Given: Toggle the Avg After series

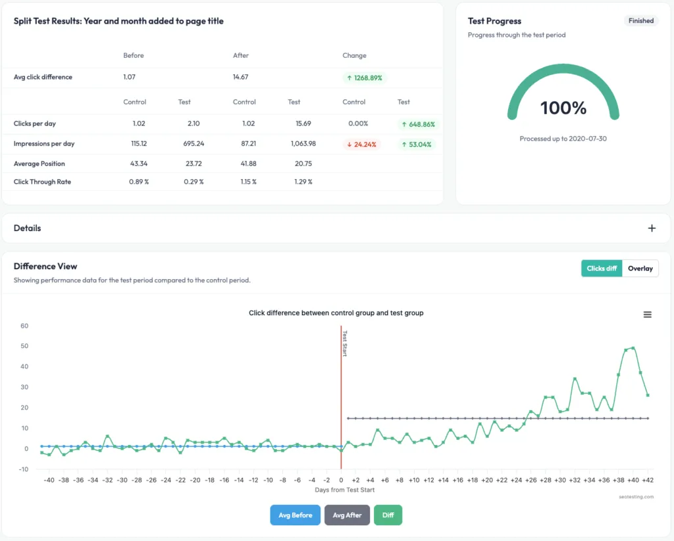Looking at the screenshot, I should coord(347,515).
